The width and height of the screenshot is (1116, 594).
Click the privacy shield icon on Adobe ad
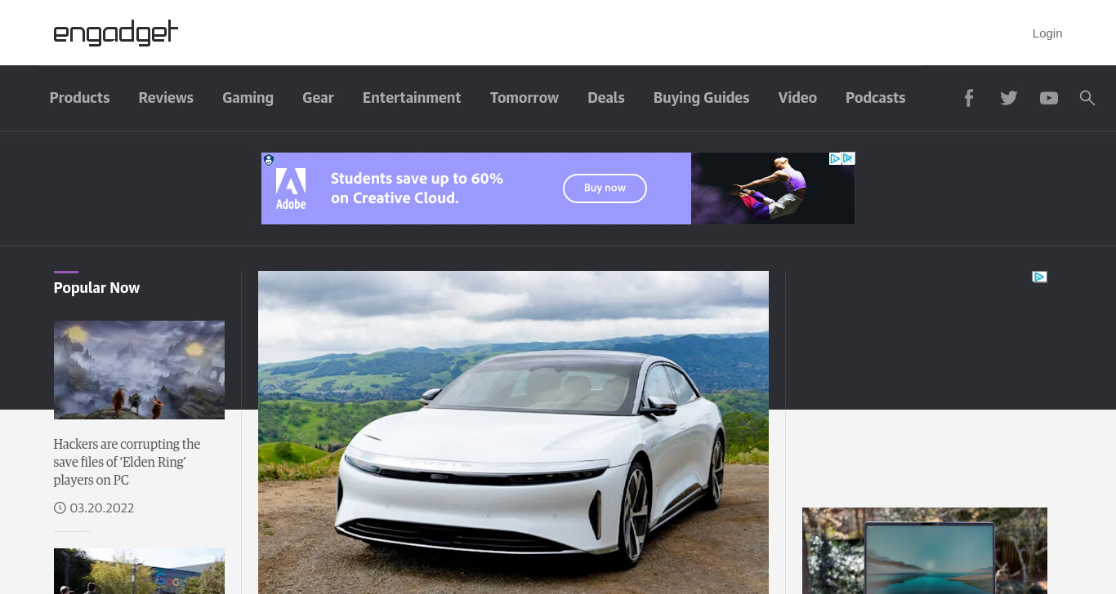[268, 160]
